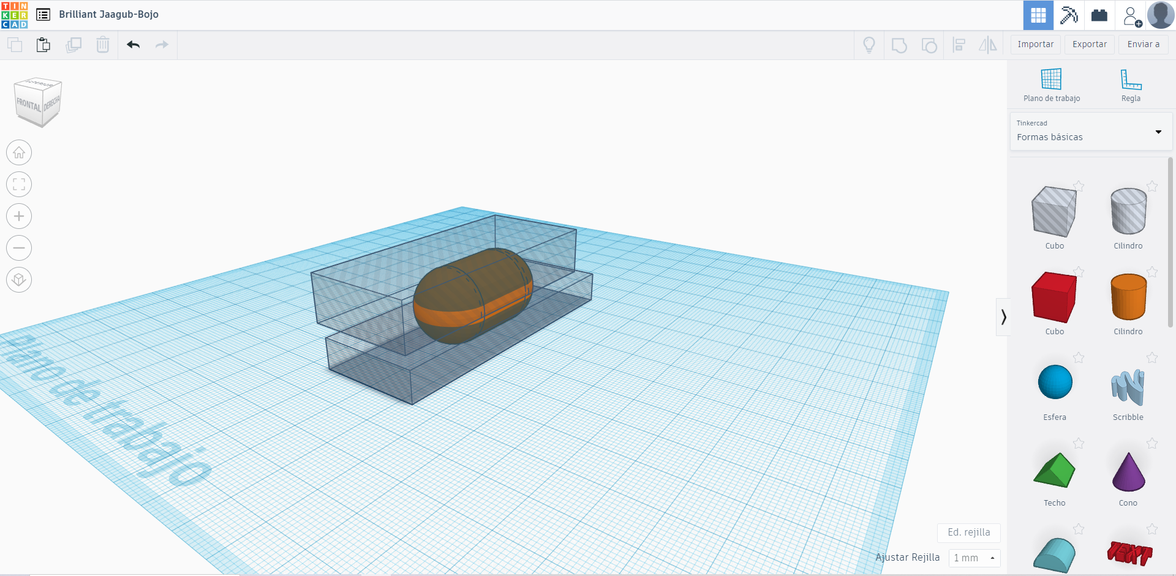Open the user profile avatar

pos(1161,15)
